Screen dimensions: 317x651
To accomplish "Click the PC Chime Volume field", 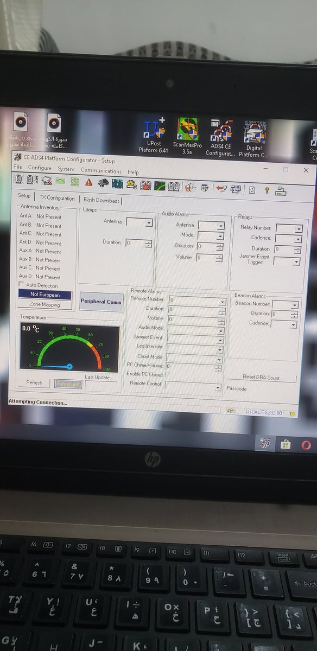I will point(194,367).
